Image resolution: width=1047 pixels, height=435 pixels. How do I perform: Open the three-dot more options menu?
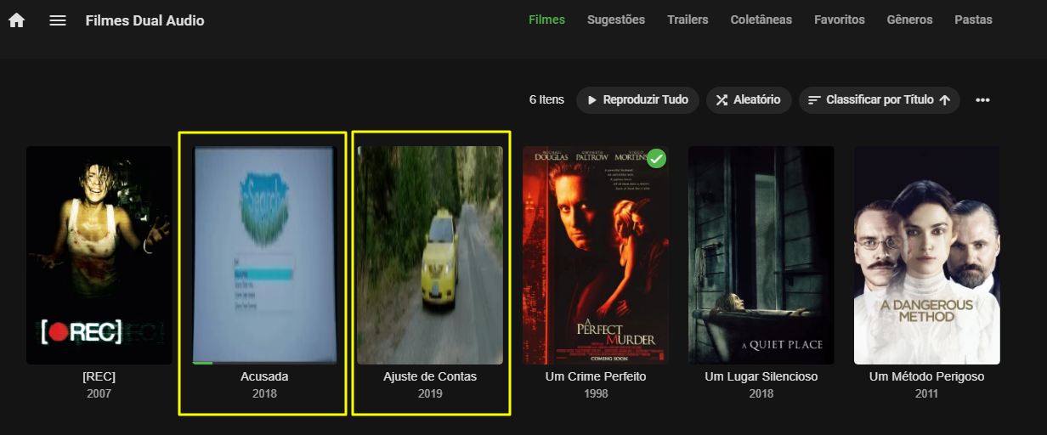tap(982, 100)
